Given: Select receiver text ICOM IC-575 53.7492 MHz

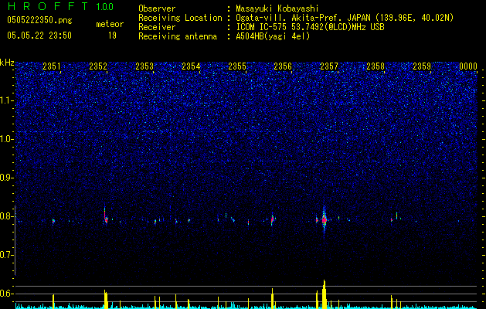Looking at the screenshot, I should click(x=311, y=27).
